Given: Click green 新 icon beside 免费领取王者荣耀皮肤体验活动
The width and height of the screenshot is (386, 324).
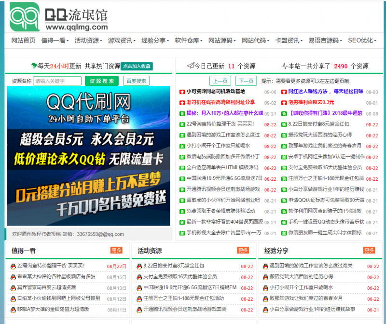Looking at the screenshot, I should click(x=182, y=212).
